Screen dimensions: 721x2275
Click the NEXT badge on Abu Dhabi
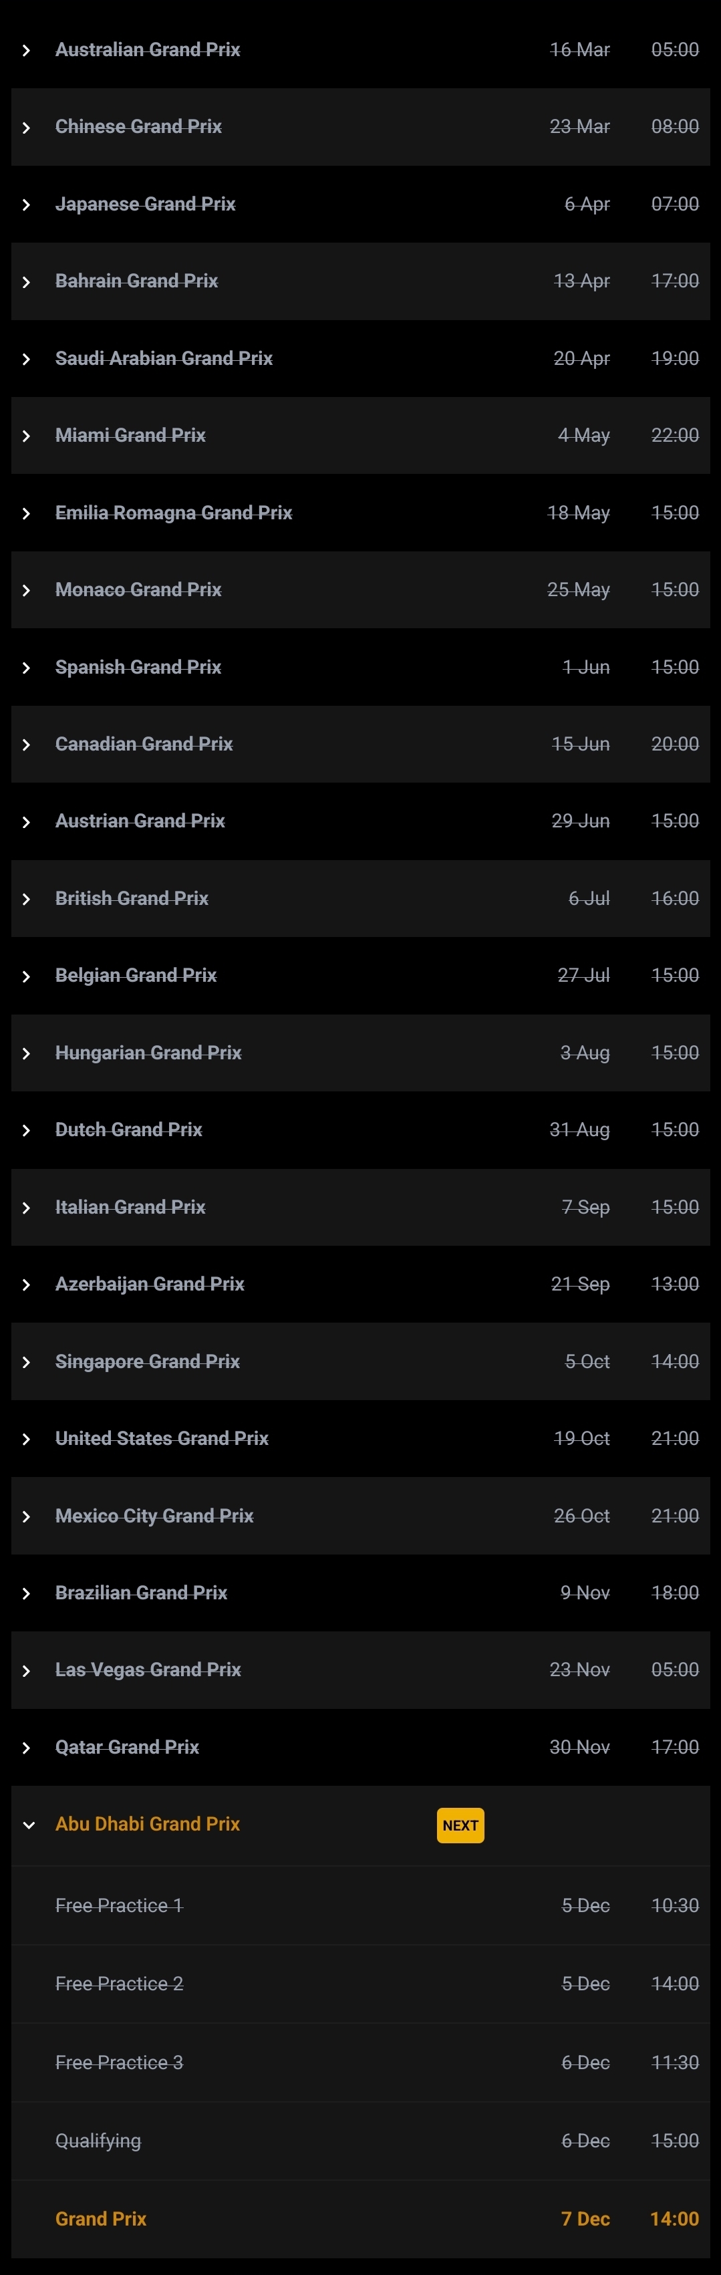[460, 1825]
